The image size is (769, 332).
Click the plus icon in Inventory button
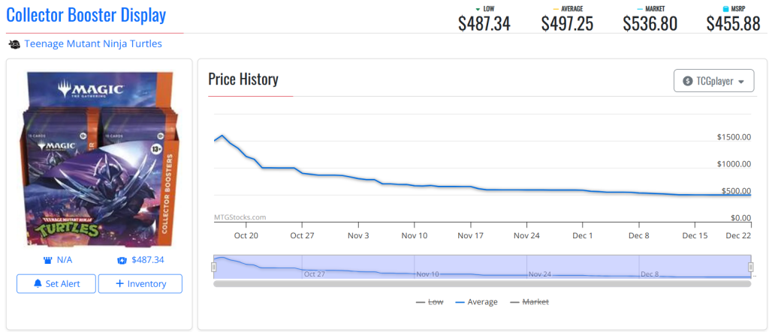coord(122,284)
